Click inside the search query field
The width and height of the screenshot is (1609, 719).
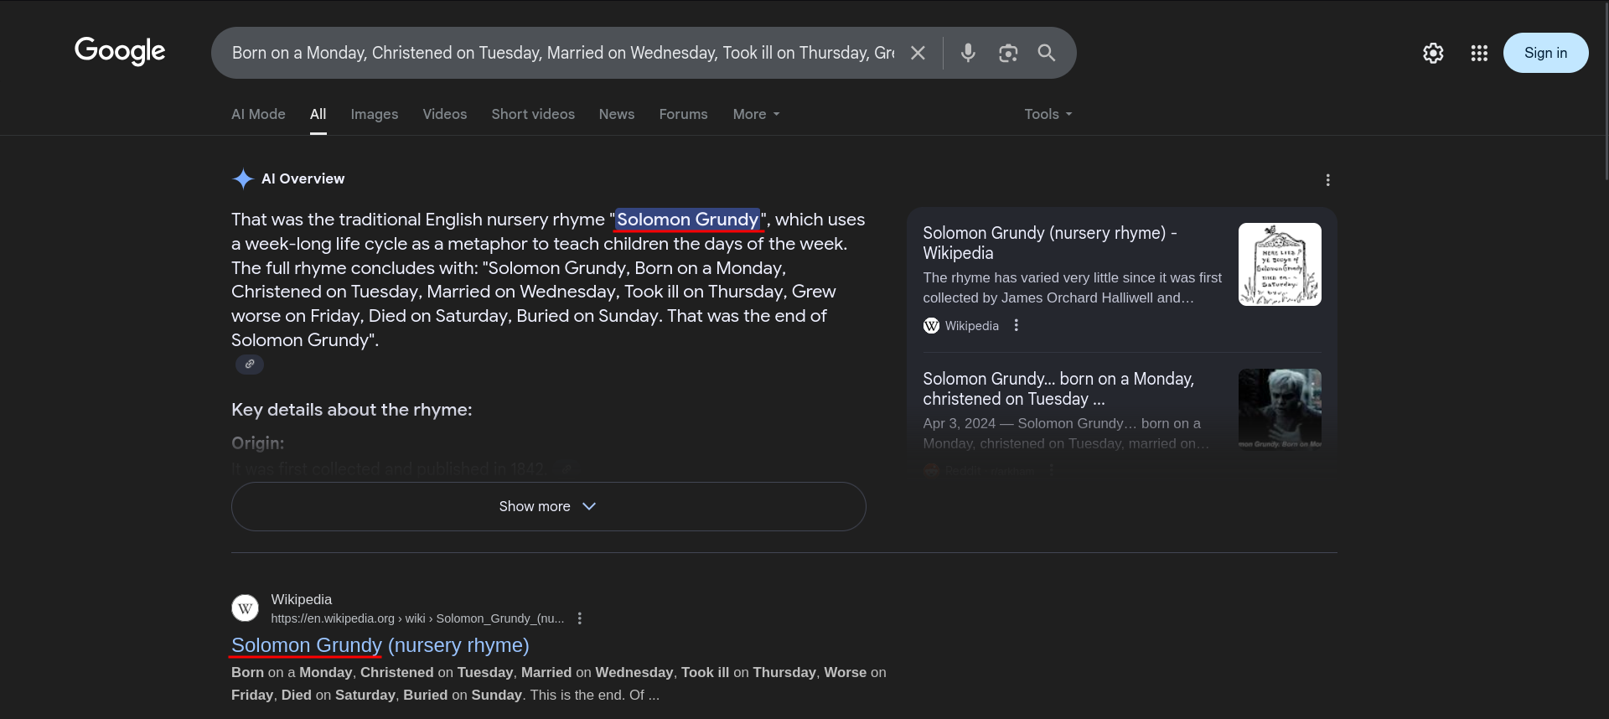[x=561, y=53]
